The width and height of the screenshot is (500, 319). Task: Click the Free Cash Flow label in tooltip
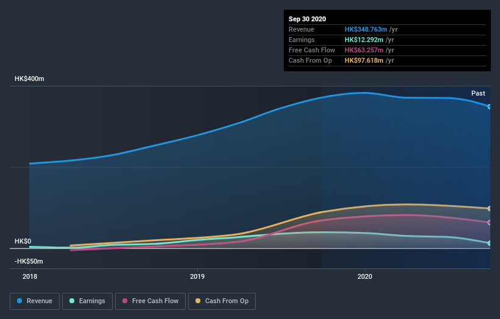312,50
